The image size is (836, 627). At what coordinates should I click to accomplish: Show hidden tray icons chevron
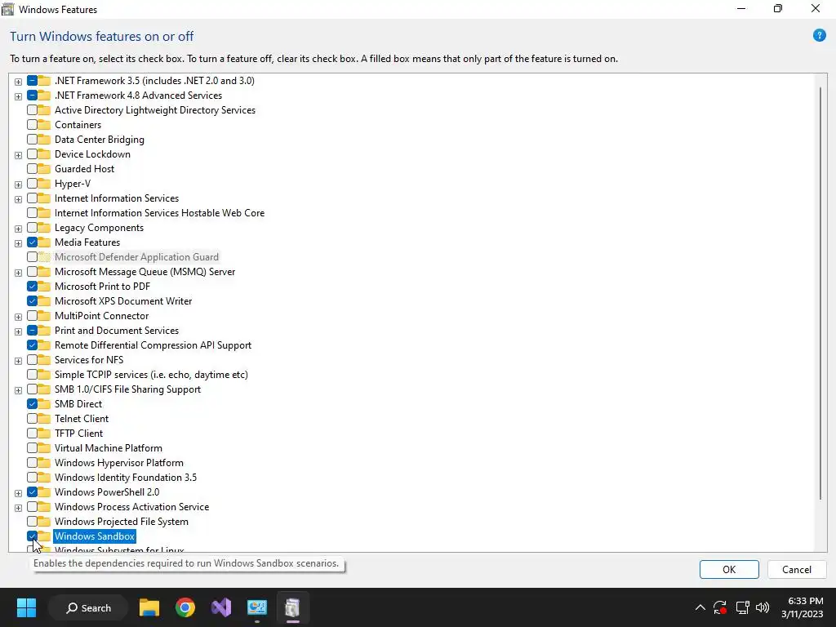pyautogui.click(x=700, y=607)
